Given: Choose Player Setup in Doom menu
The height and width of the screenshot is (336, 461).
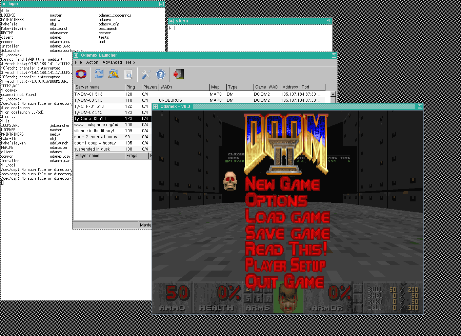Looking at the screenshot, I should click(x=285, y=265).
